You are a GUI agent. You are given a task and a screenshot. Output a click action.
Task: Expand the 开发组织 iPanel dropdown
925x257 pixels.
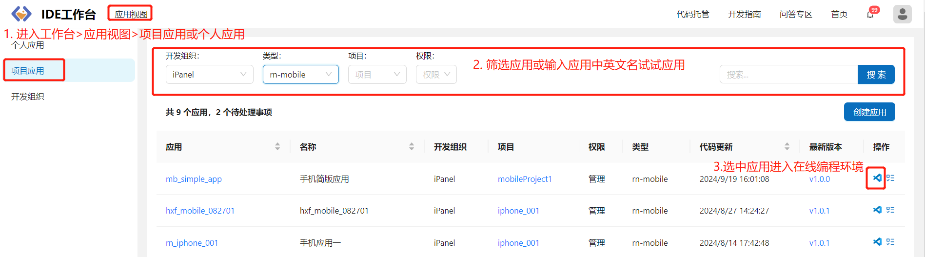pyautogui.click(x=209, y=75)
